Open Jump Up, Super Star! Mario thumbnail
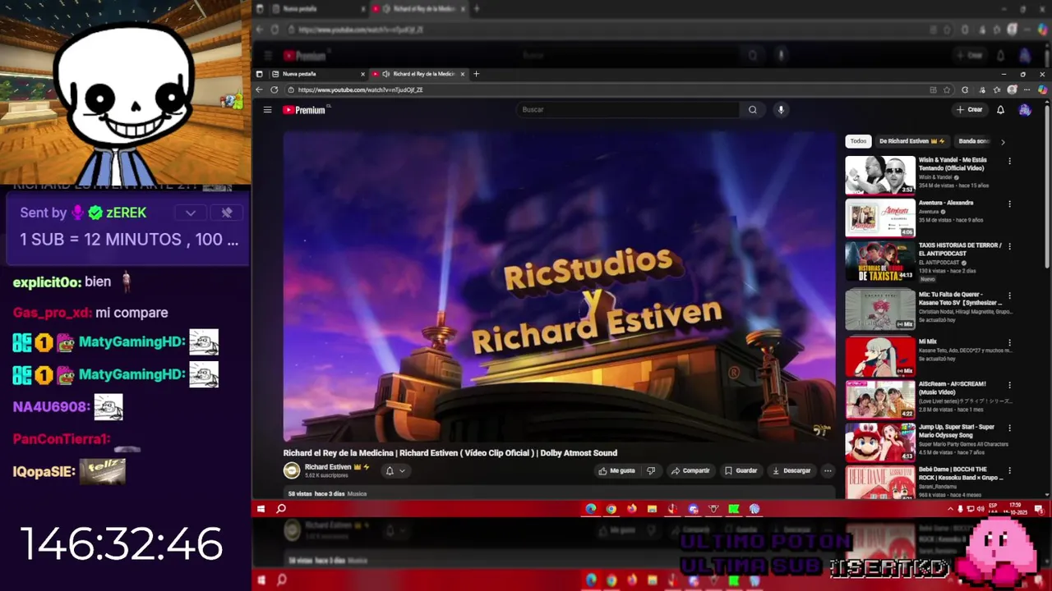Viewport: 1052px width, 591px height. 880,442
